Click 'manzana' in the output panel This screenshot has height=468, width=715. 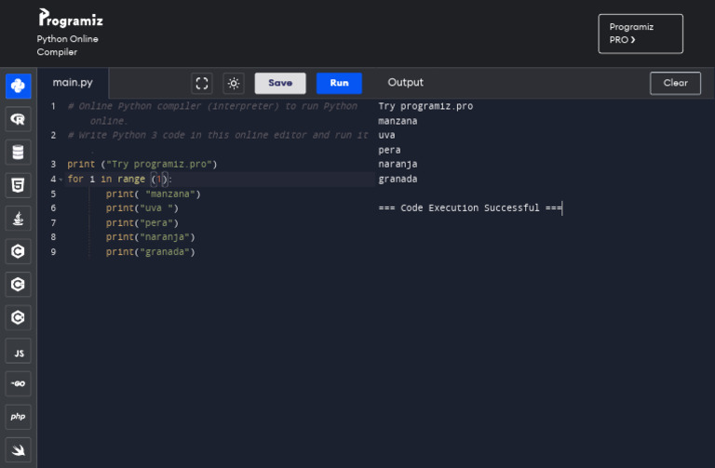[398, 121]
